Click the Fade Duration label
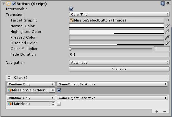This screenshot has height=117, width=172. point(23,54)
